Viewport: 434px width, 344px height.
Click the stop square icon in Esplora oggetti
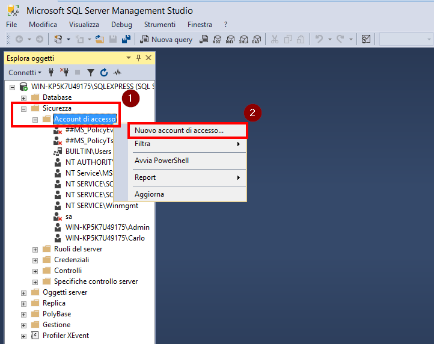(78, 73)
